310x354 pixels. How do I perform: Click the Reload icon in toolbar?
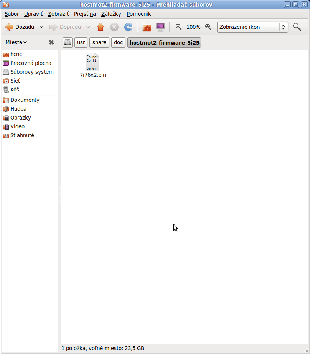pyautogui.click(x=128, y=27)
